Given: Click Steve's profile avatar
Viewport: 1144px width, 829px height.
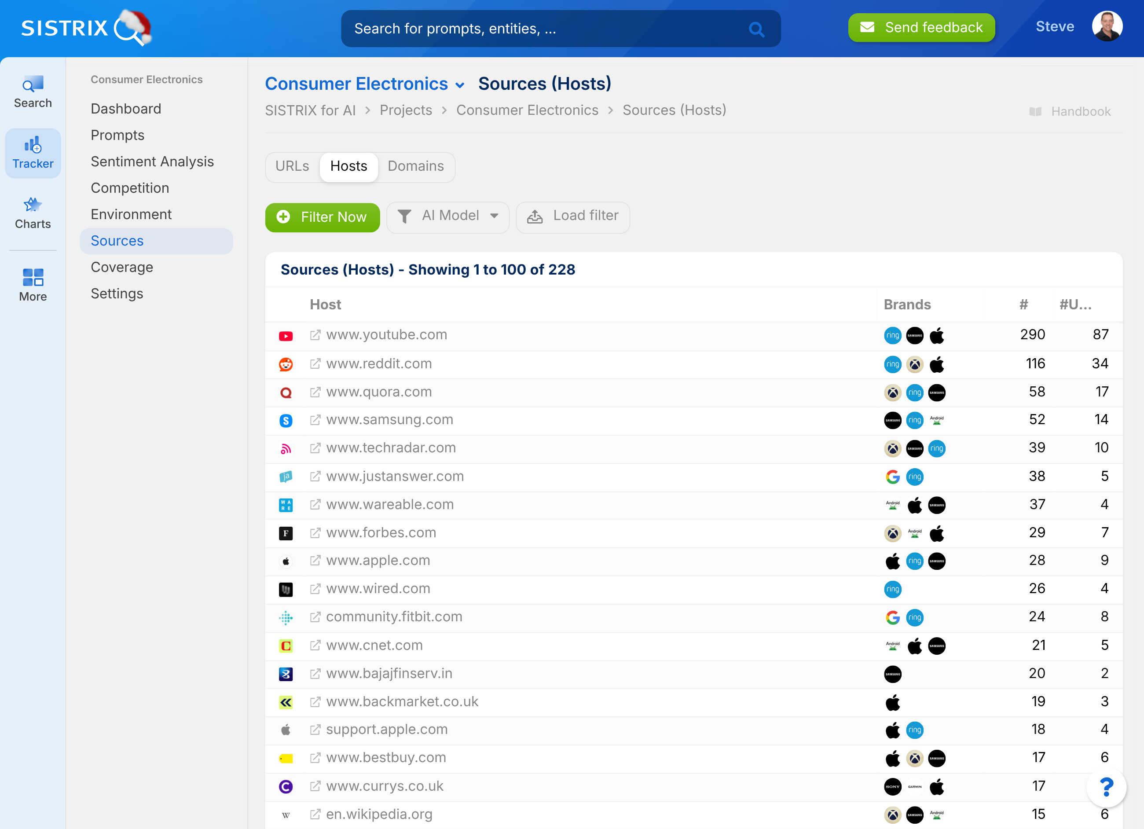Looking at the screenshot, I should click(1107, 27).
